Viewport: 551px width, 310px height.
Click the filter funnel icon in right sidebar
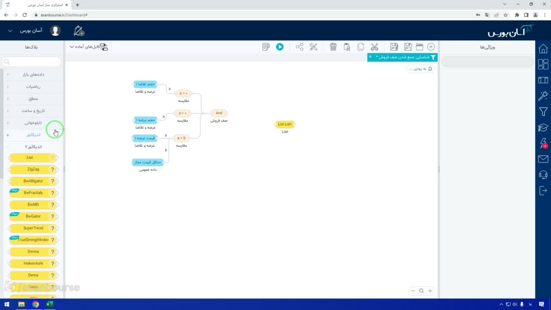coord(543,112)
